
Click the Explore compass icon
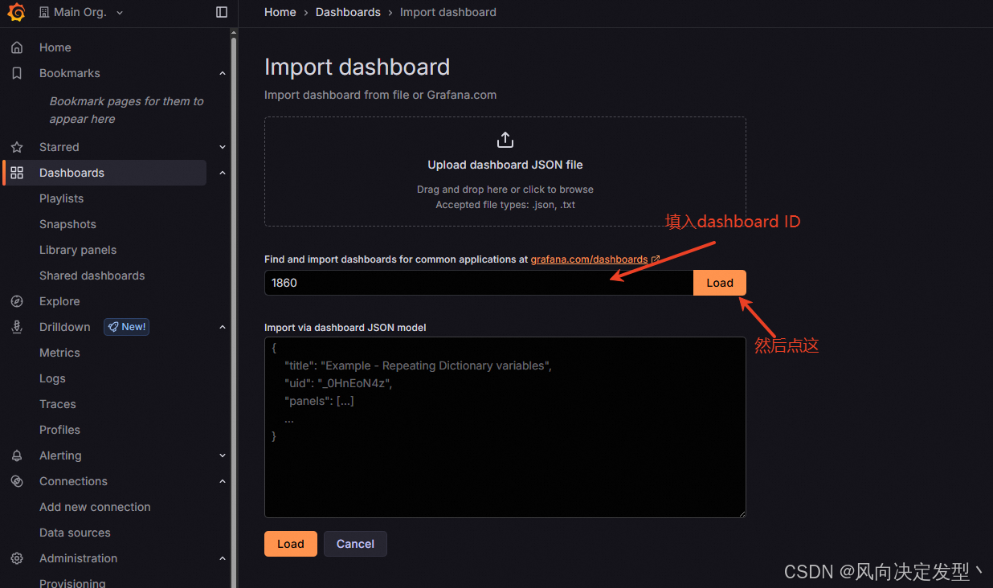point(17,301)
